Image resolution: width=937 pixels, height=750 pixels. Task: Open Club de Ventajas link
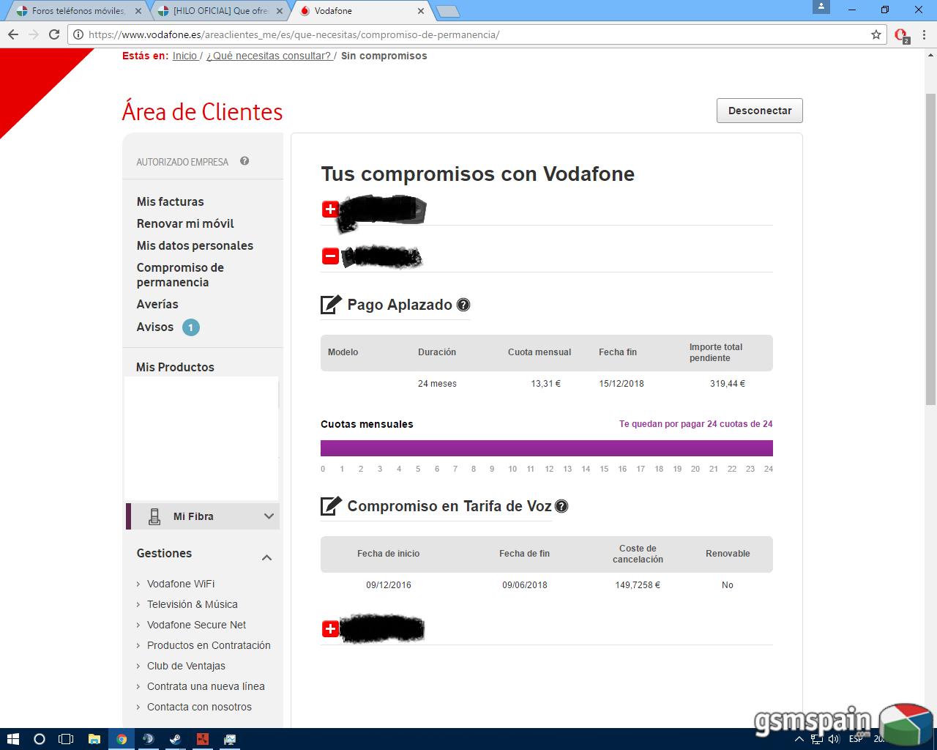point(186,666)
